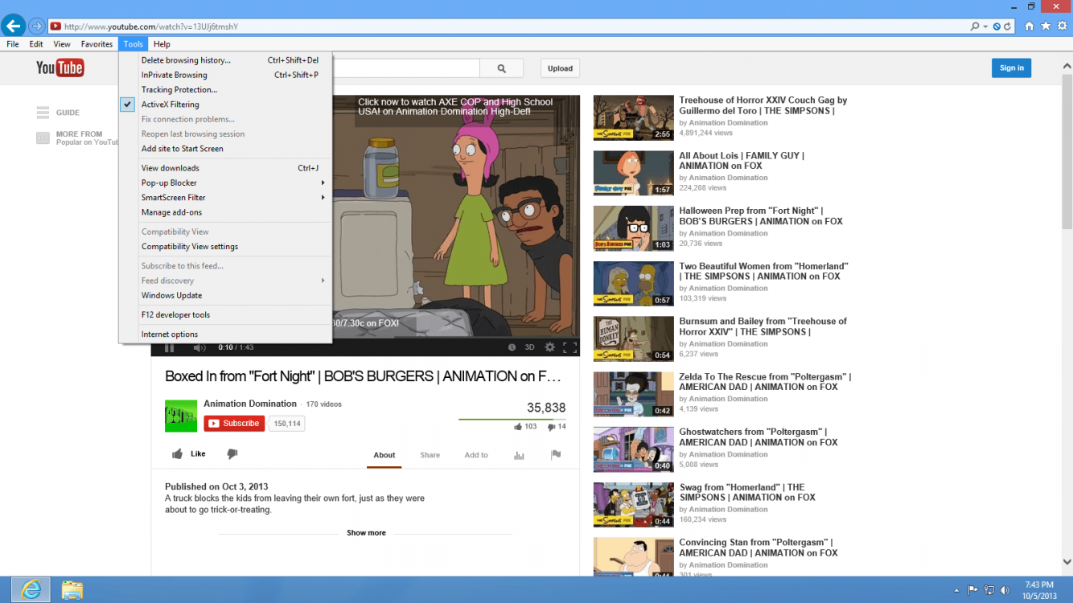Select View downloads menu item
The height and width of the screenshot is (603, 1073).
(x=225, y=168)
